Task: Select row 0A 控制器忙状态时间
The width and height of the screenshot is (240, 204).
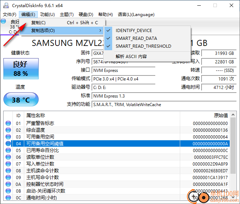Action: tap(117, 184)
